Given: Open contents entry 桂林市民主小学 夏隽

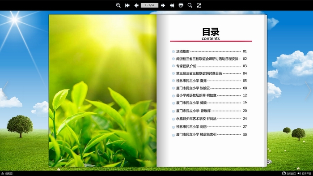Looking at the screenshot, I should coord(209,81).
